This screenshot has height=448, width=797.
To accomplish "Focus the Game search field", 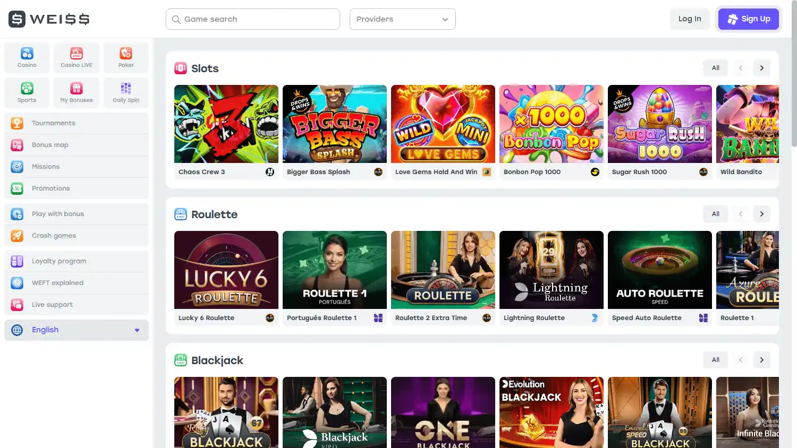I will click(253, 19).
